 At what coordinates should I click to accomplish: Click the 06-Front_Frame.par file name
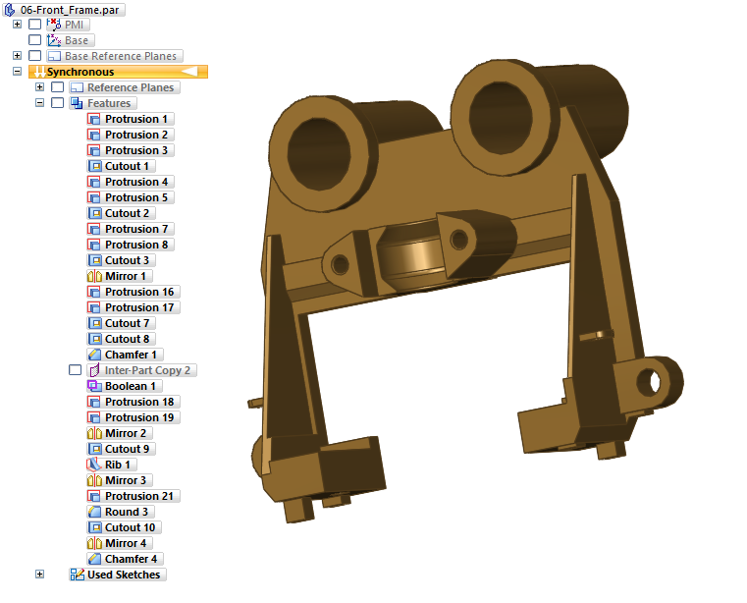tap(70, 10)
